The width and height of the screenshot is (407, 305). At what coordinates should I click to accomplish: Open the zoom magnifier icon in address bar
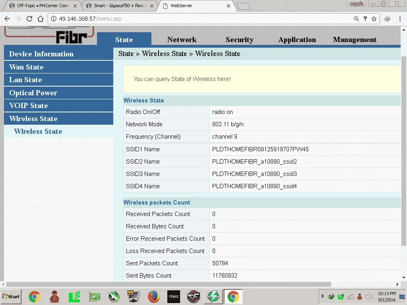[x=357, y=19]
